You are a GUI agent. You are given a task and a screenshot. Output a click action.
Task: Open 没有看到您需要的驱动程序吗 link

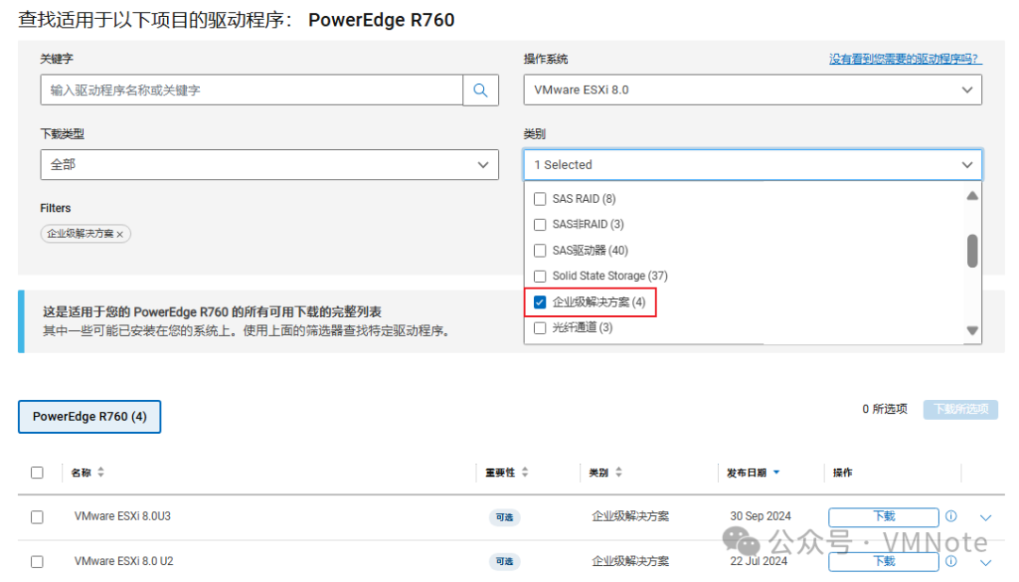pyautogui.click(x=905, y=59)
